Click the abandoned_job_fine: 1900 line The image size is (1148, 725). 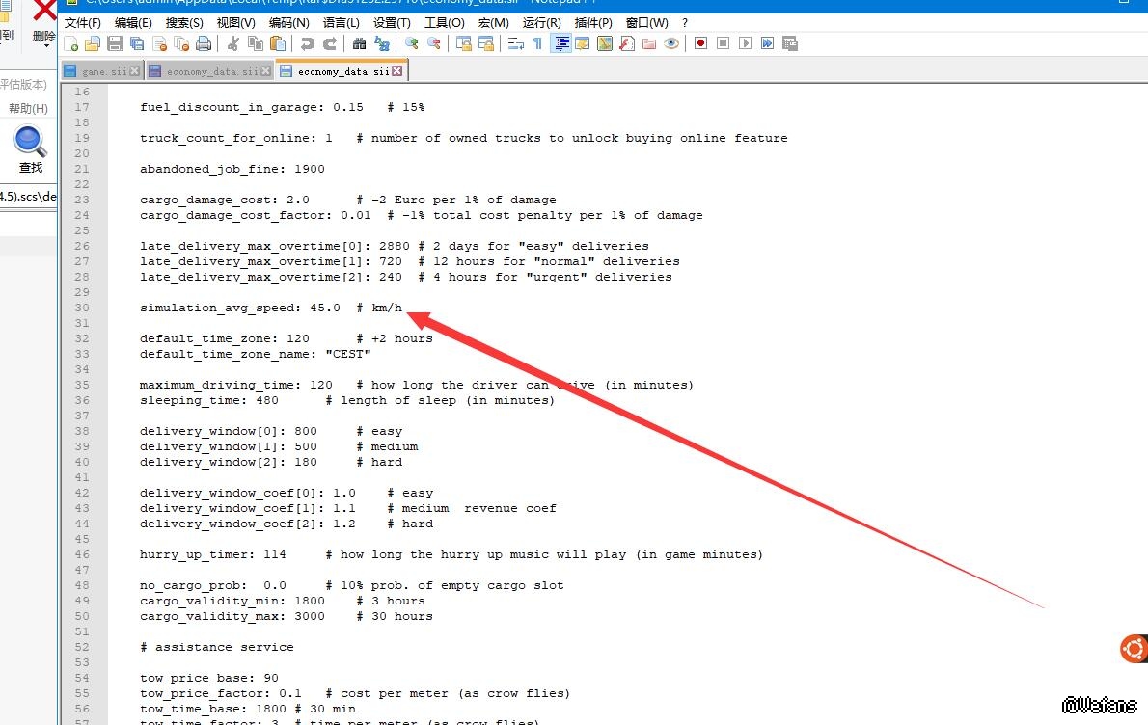click(232, 169)
